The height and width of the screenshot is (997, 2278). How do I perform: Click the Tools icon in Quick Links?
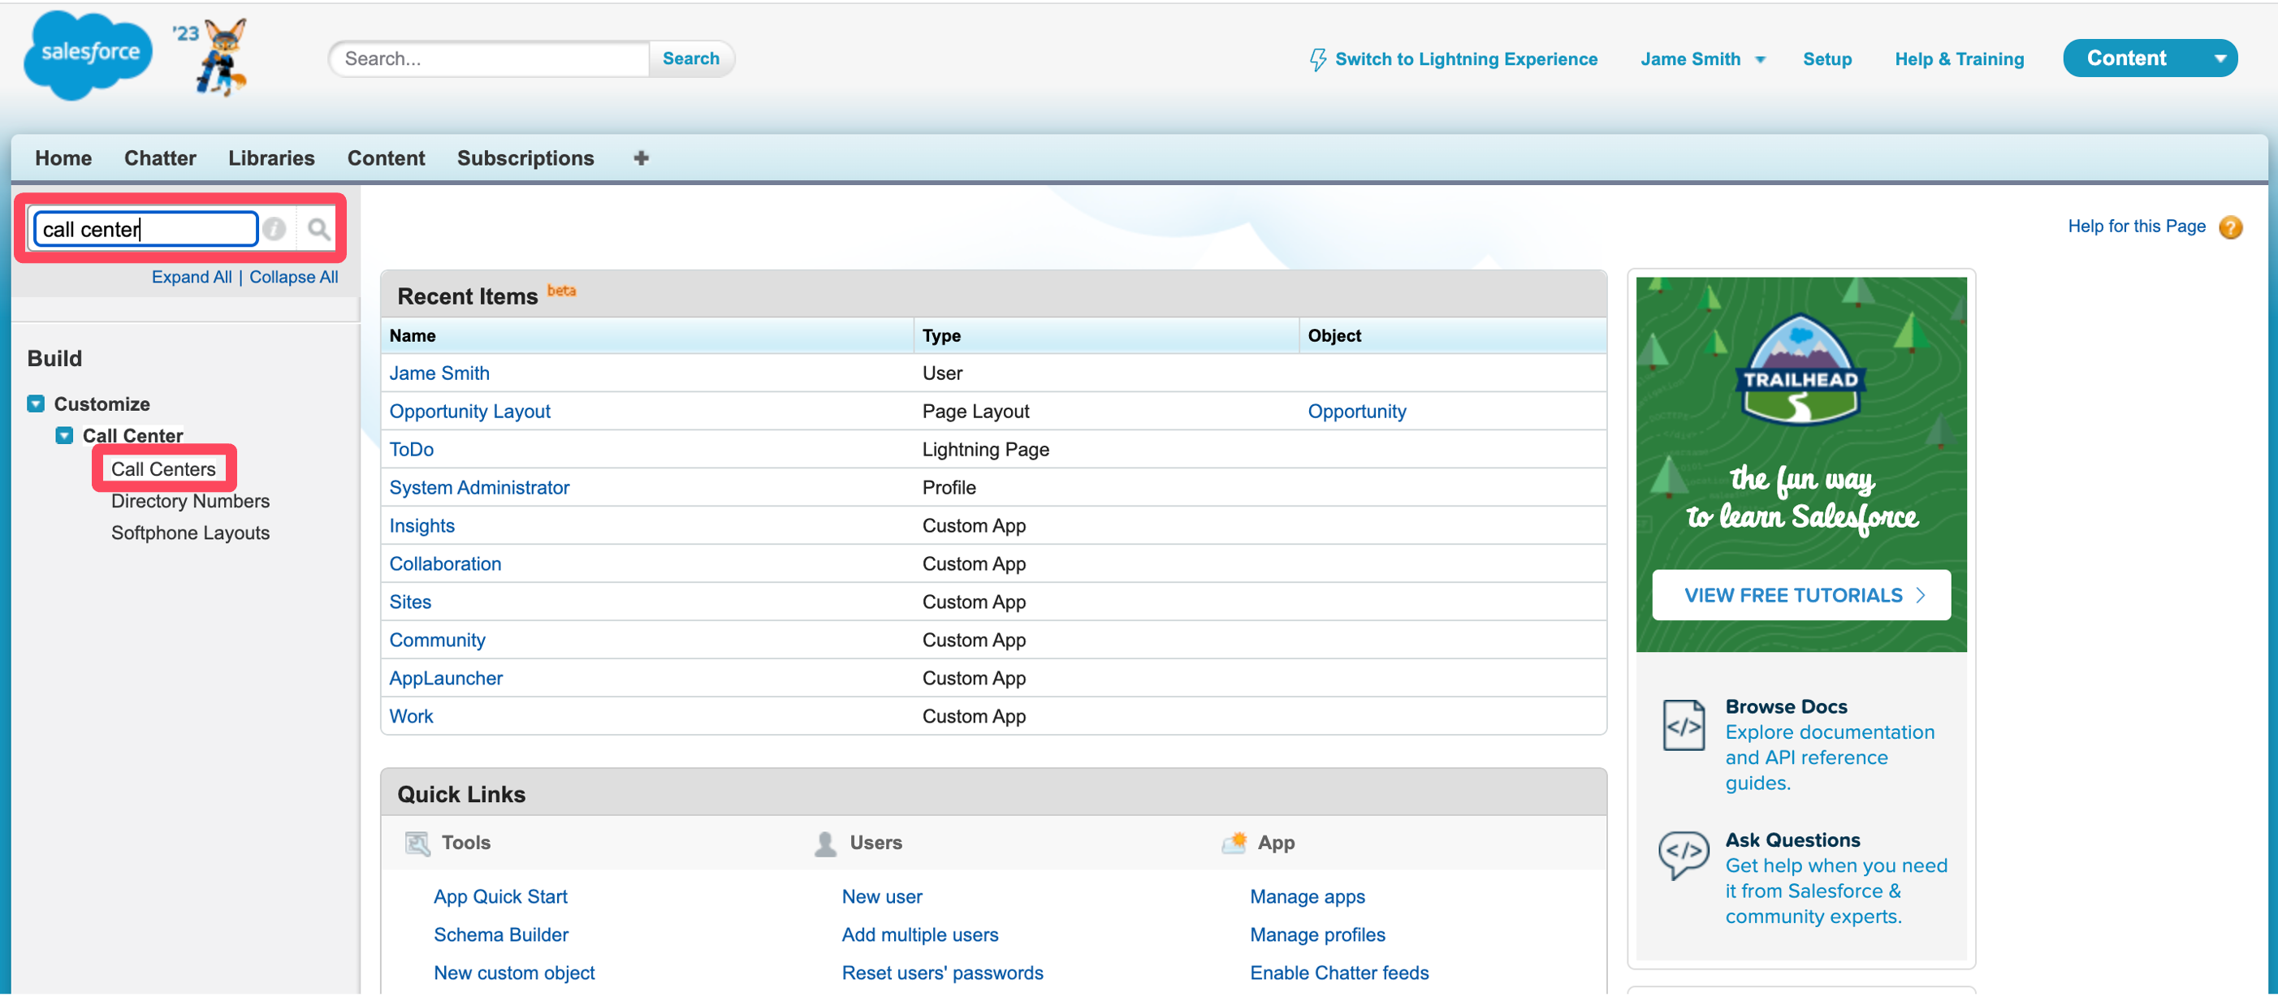417,844
